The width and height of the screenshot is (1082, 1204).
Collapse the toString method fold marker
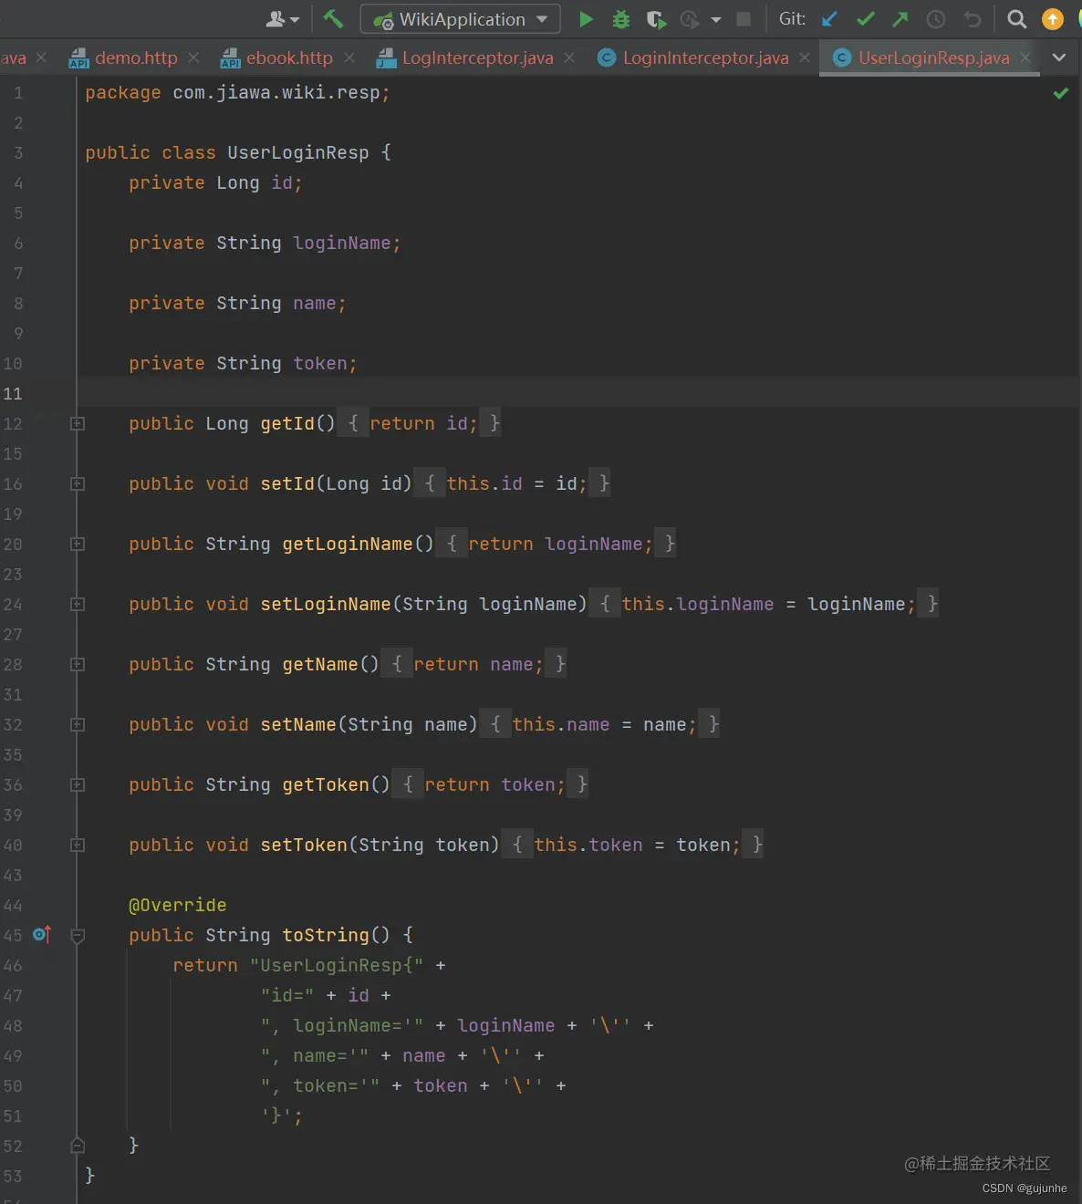78,935
